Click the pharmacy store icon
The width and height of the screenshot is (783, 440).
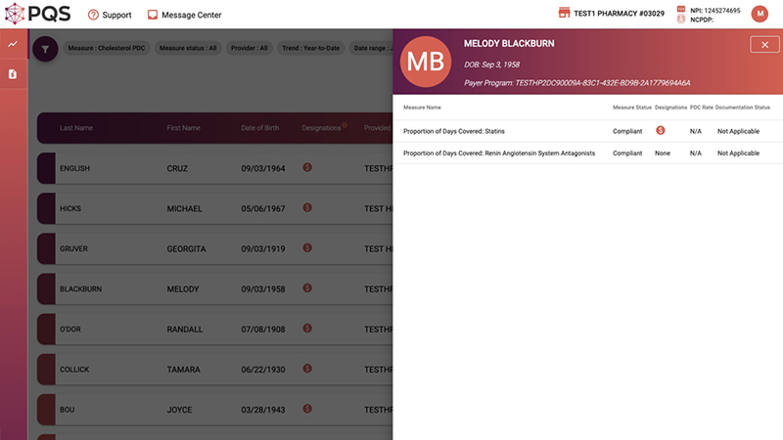click(x=564, y=13)
